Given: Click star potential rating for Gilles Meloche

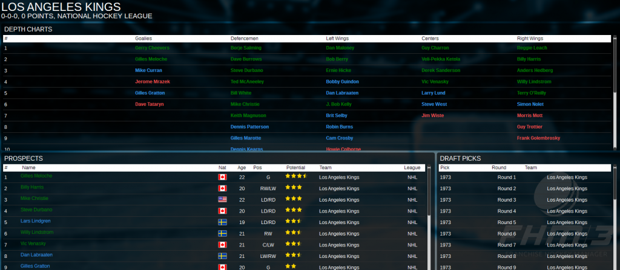Looking at the screenshot, I should point(296,176).
